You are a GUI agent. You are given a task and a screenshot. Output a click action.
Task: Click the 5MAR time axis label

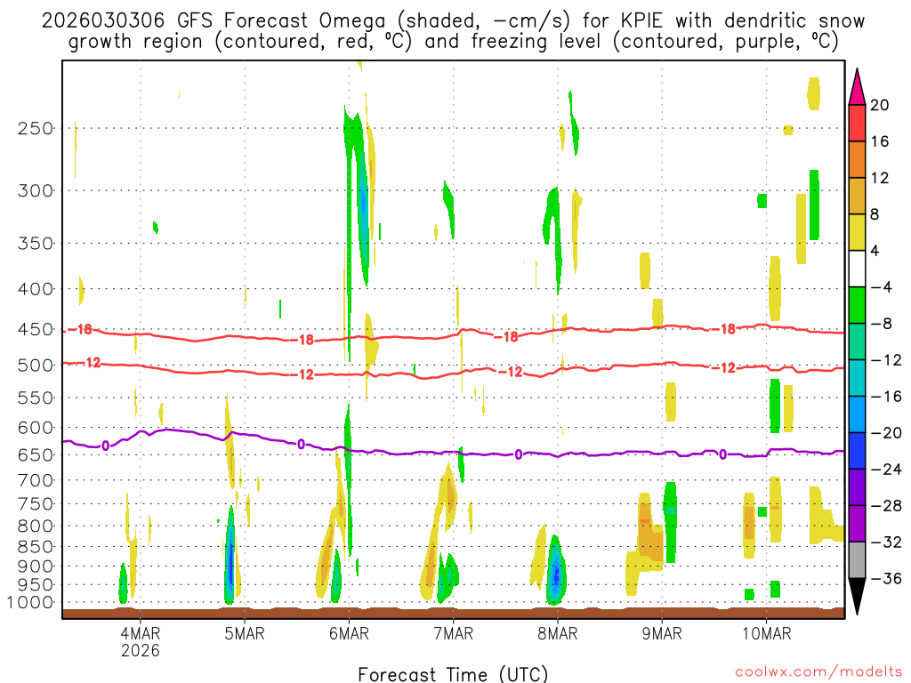coord(244,633)
